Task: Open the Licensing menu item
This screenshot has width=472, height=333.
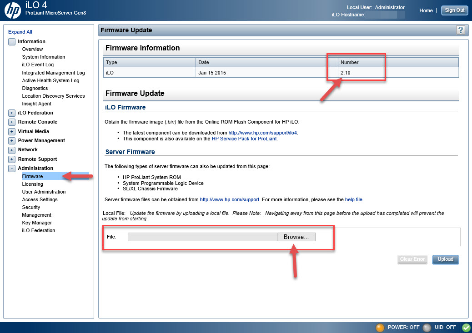Action: [x=32, y=184]
